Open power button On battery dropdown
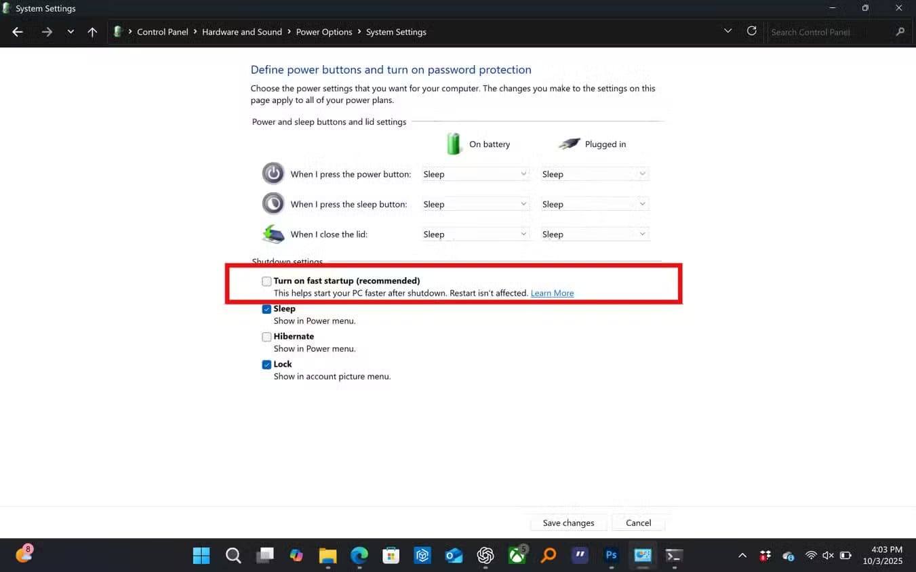This screenshot has width=916, height=572. pos(475,174)
